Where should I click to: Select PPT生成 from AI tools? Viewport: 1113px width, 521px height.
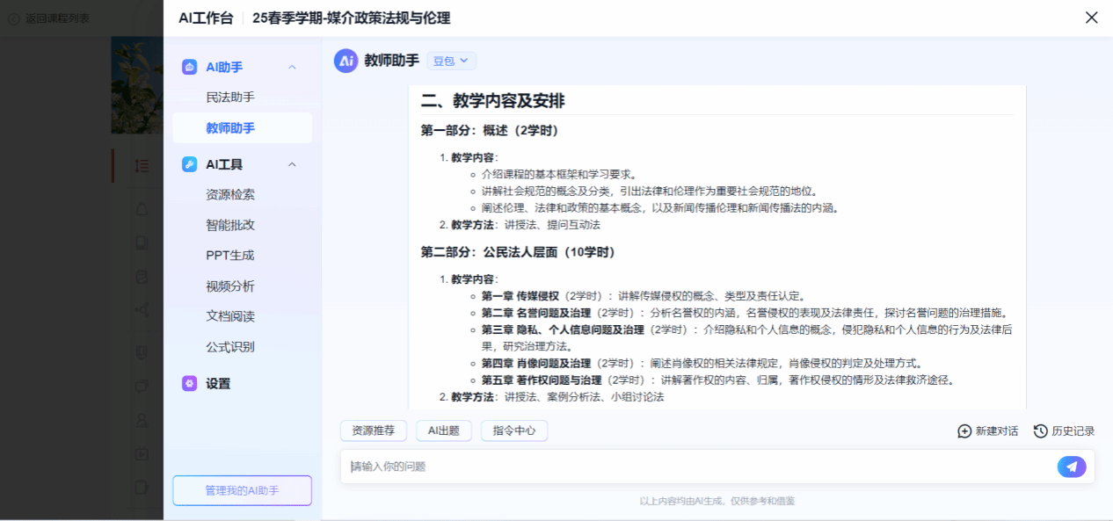coord(230,256)
